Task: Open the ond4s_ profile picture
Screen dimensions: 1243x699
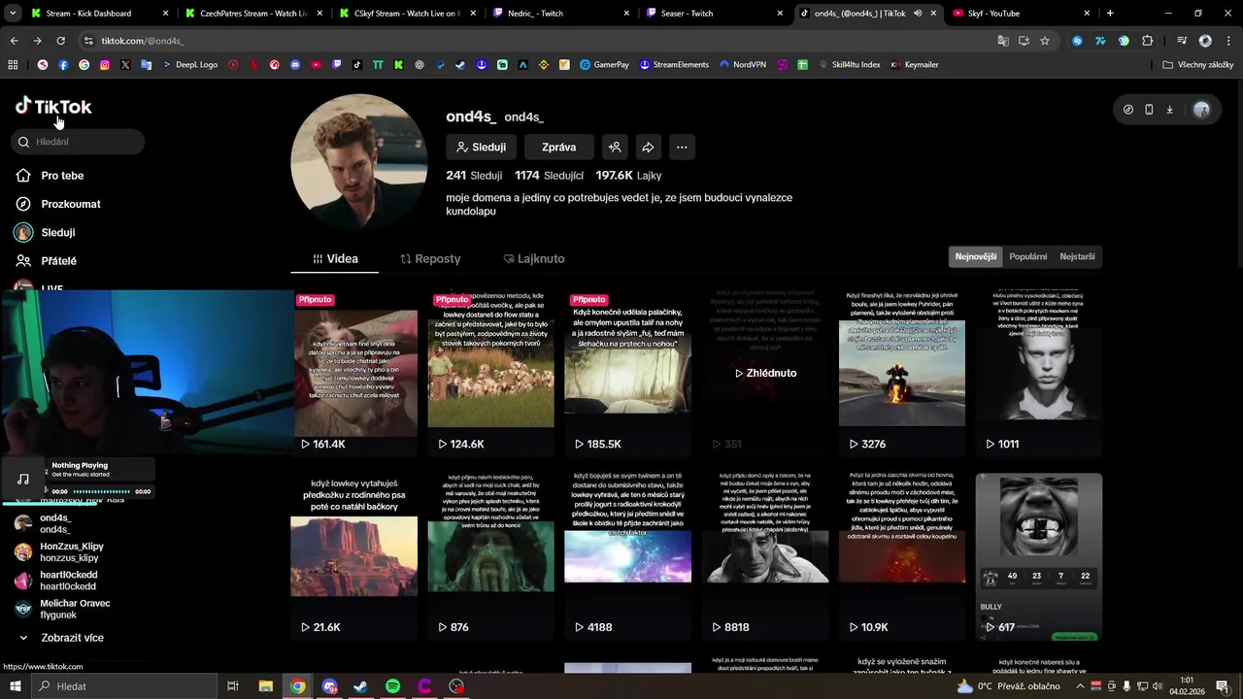Action: click(x=358, y=161)
